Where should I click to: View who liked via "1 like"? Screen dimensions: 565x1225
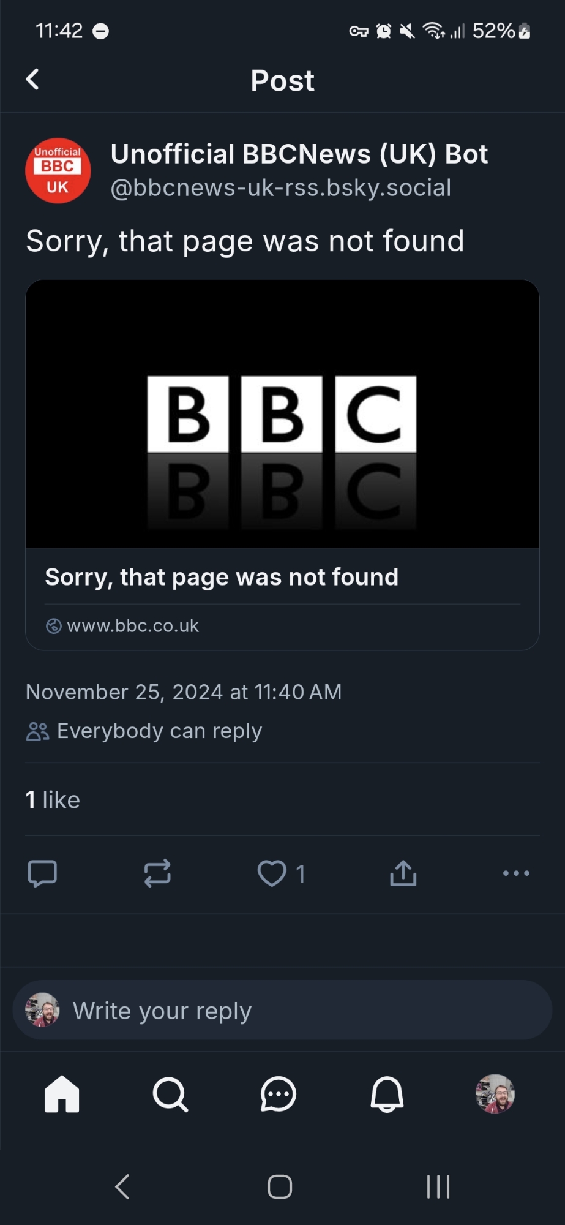pos(53,800)
